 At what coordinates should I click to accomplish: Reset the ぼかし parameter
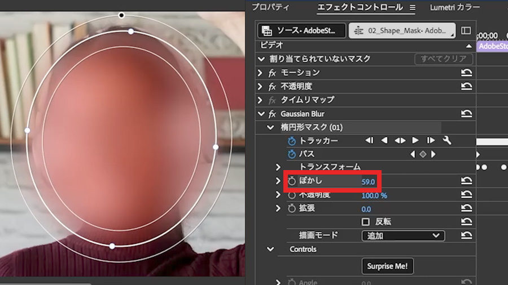point(467,180)
